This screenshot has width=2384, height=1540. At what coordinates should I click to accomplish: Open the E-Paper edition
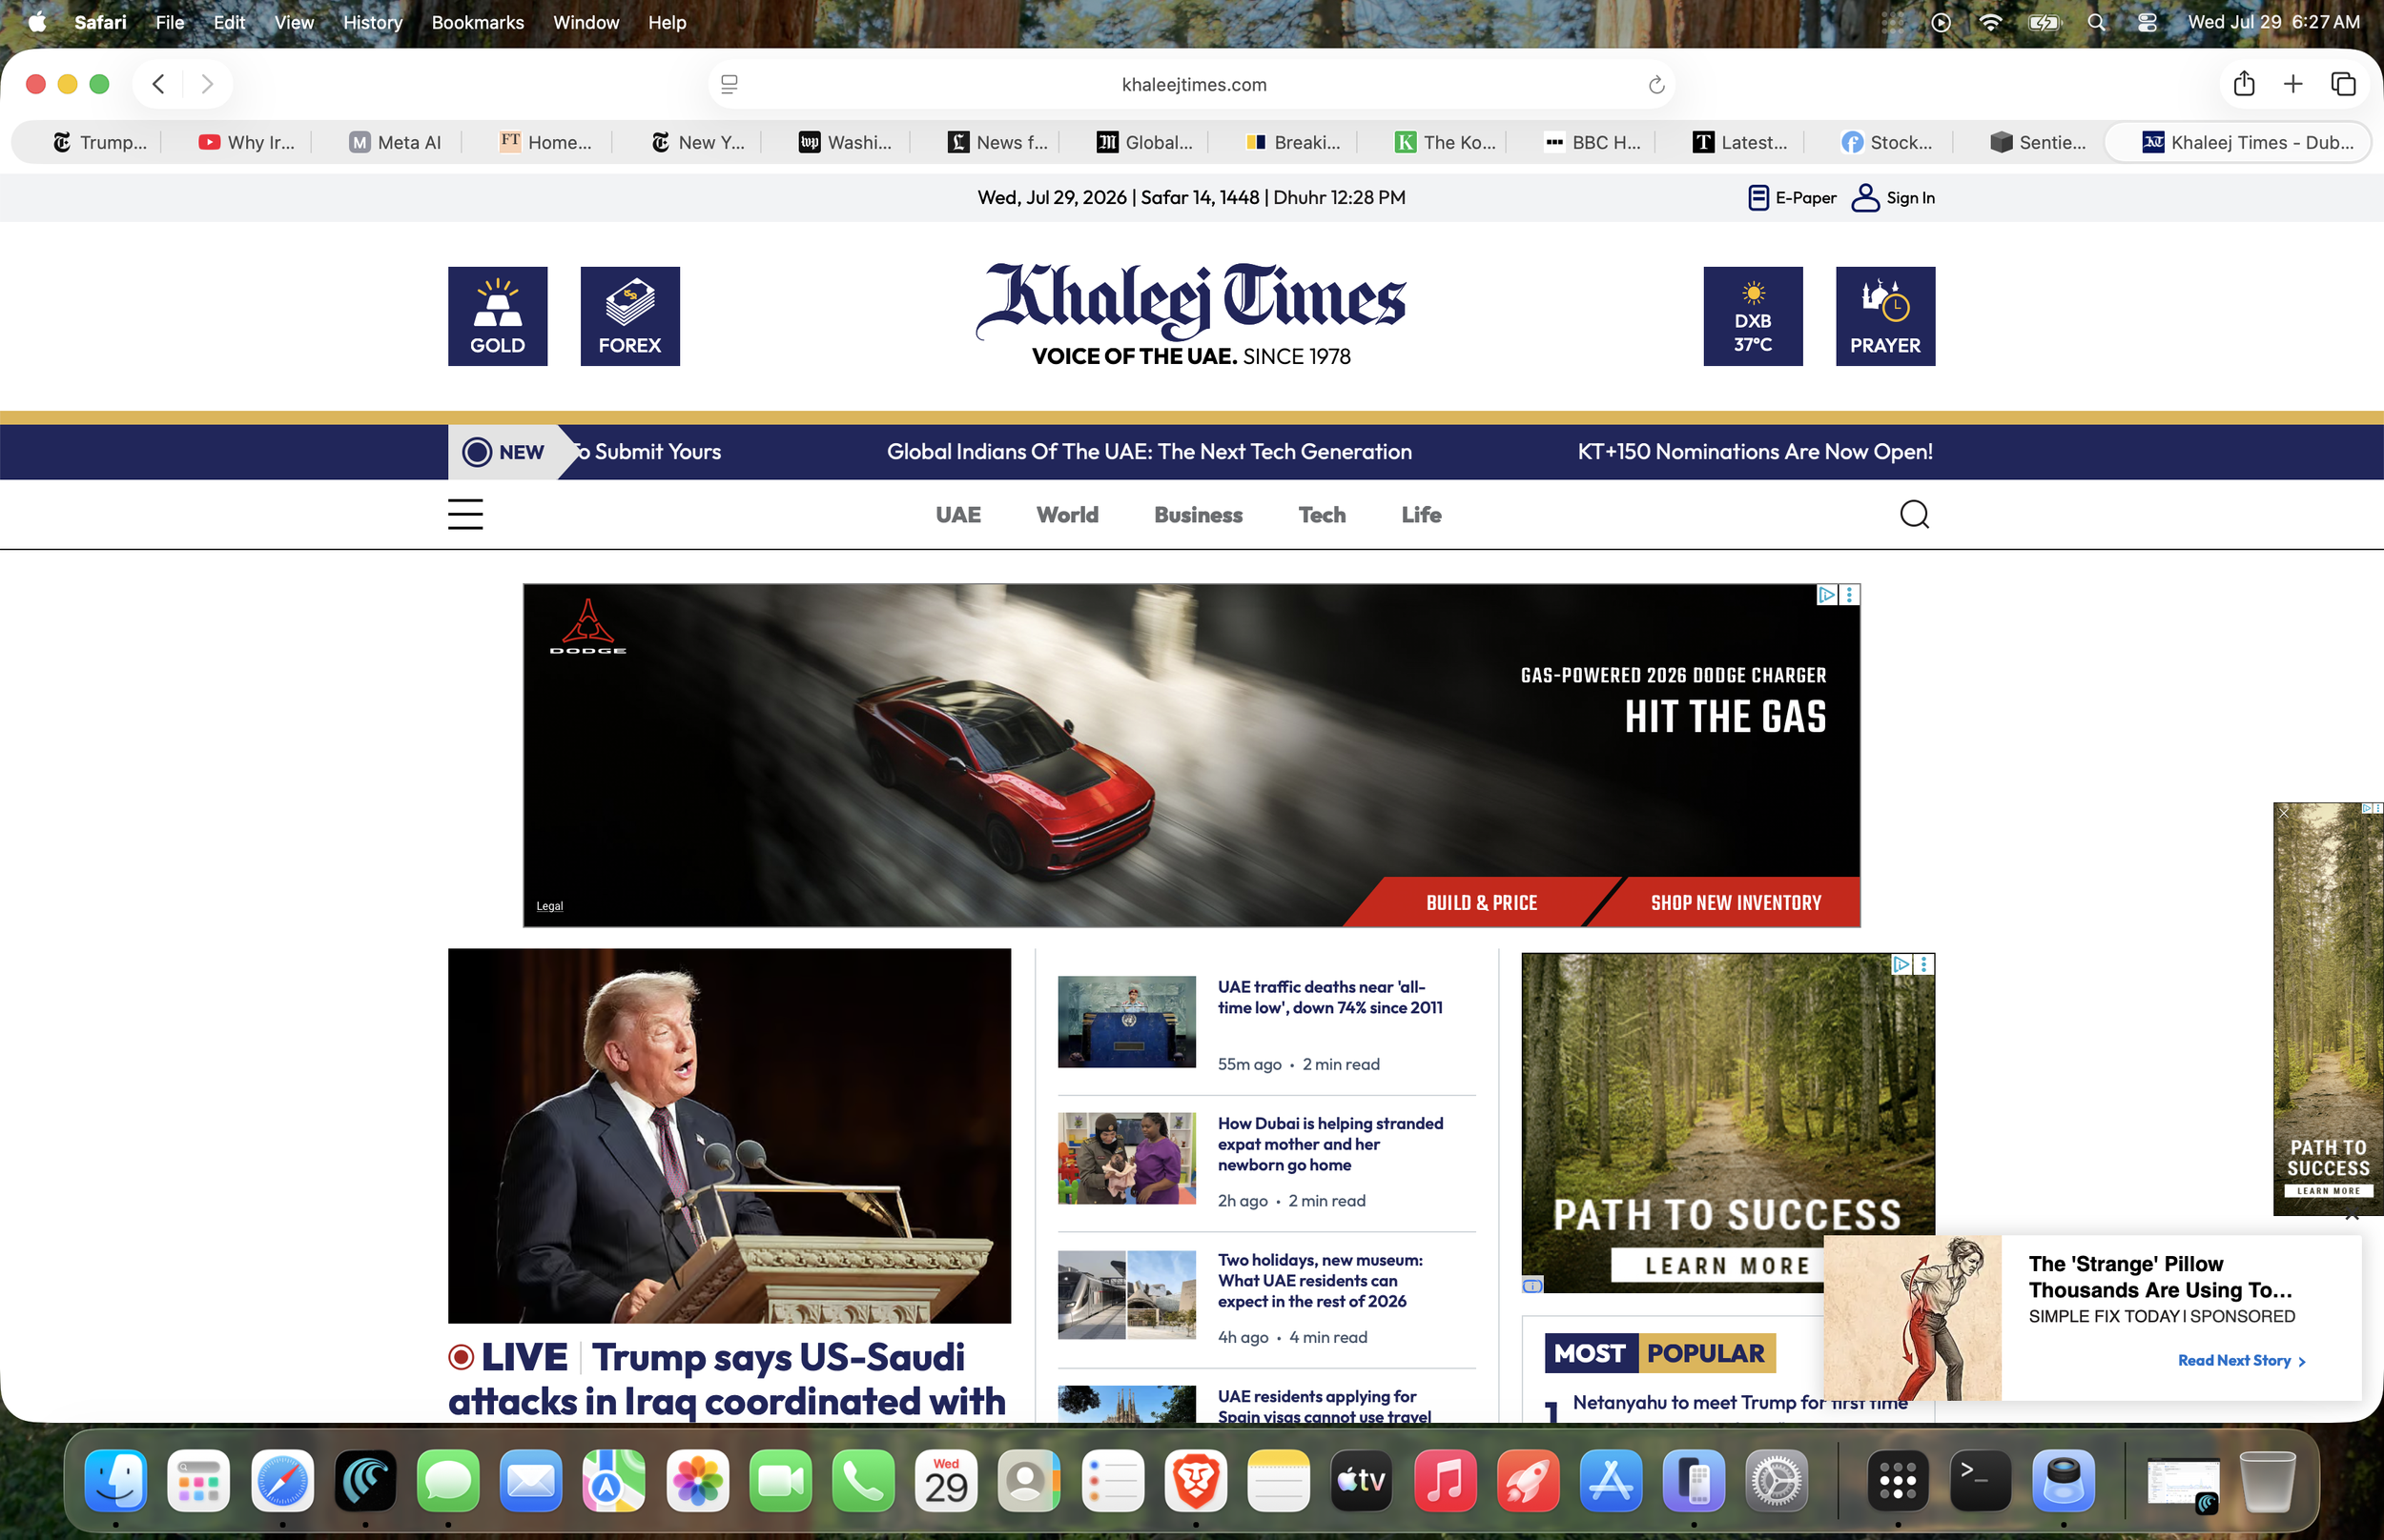pyautogui.click(x=1792, y=198)
